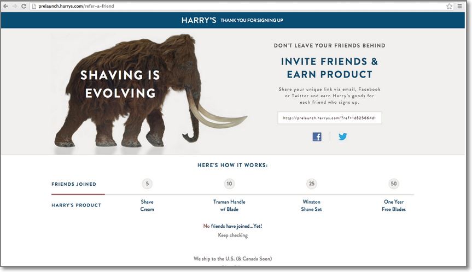This screenshot has width=472, height=272.
Task: Click the HARRY'S PRODUCT label
Action: pos(76,205)
